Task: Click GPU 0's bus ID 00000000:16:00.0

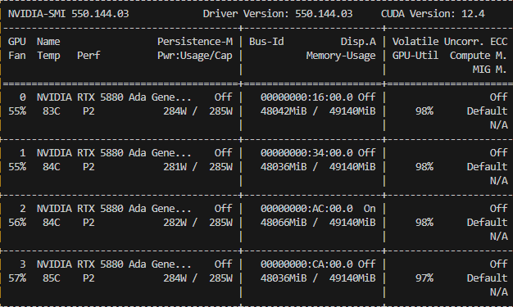Action: click(306, 97)
